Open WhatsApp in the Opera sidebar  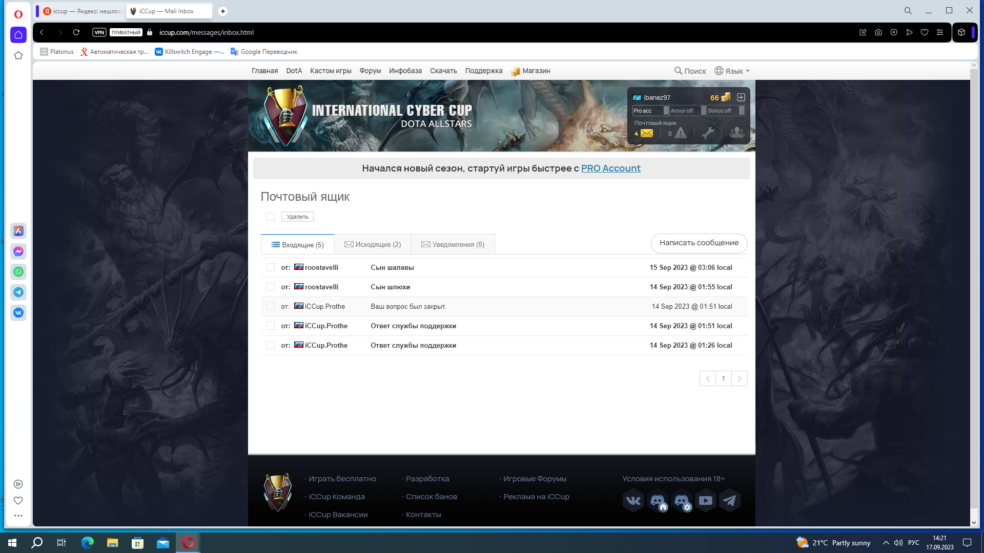18,272
